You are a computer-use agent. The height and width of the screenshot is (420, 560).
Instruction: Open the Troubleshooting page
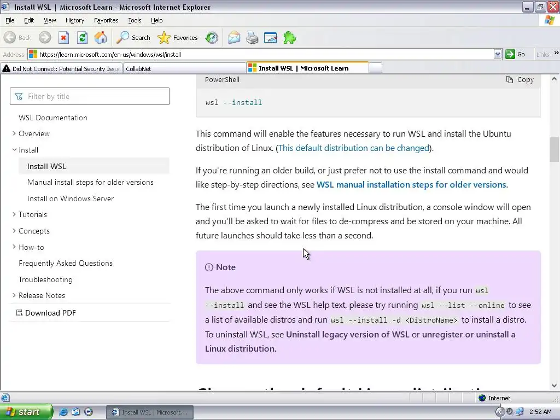(45, 279)
